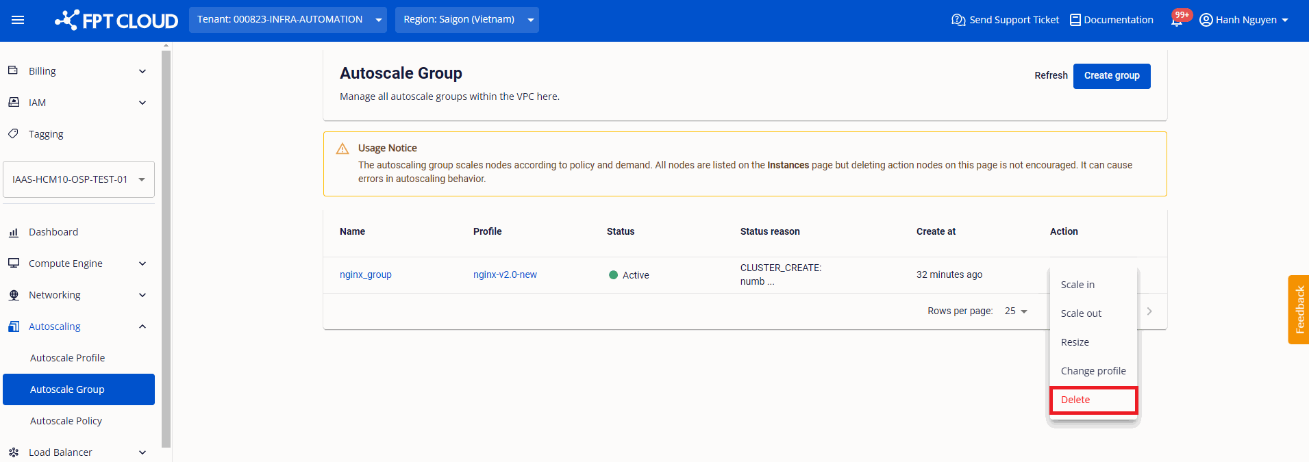Open the Documentation link
Screen dimensions: 1309x462
point(1119,20)
